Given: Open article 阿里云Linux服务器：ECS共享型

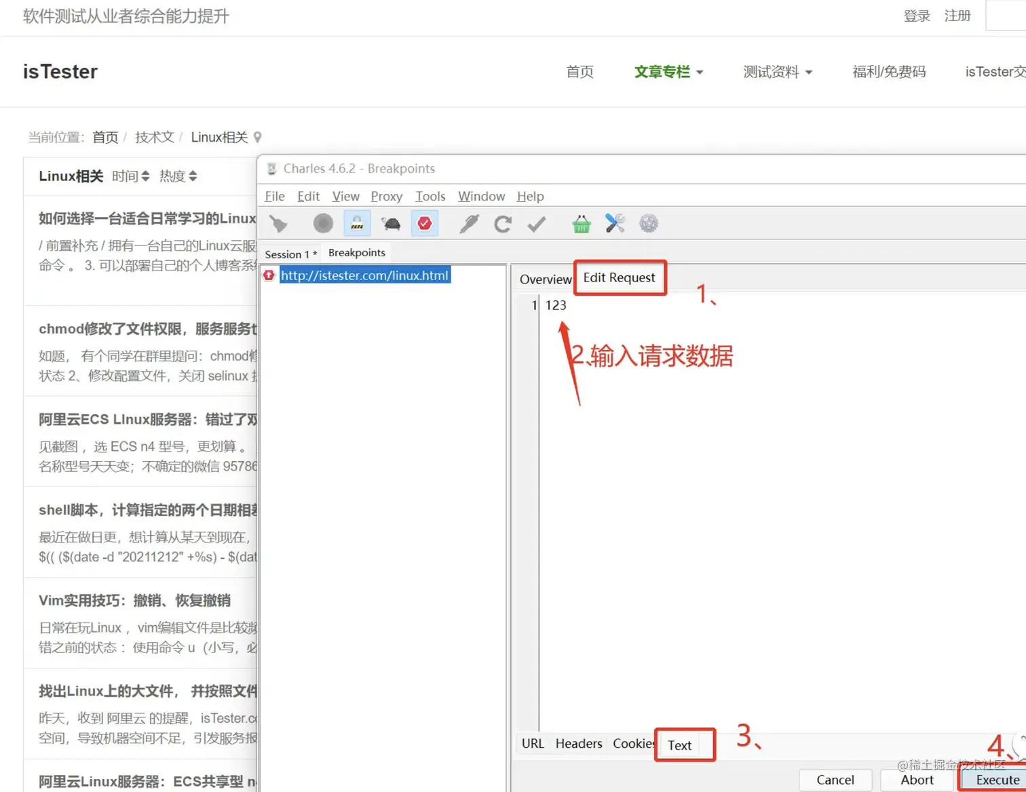Looking at the screenshot, I should (147, 782).
